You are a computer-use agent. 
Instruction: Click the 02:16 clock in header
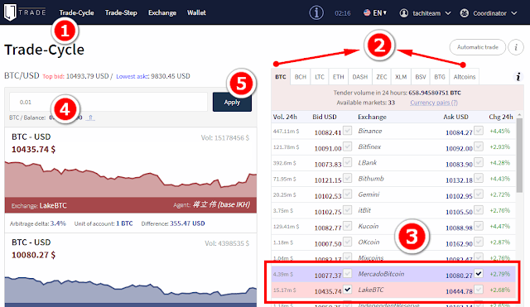click(x=342, y=13)
